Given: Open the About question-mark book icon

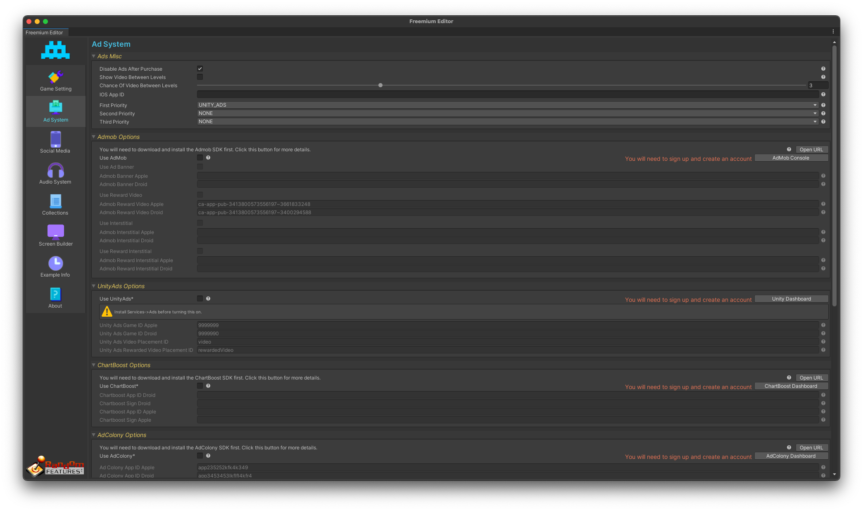Looking at the screenshot, I should pos(55,294).
